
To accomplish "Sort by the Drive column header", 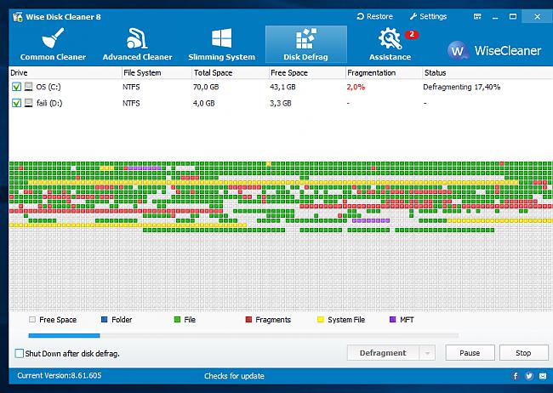I will click(65, 73).
